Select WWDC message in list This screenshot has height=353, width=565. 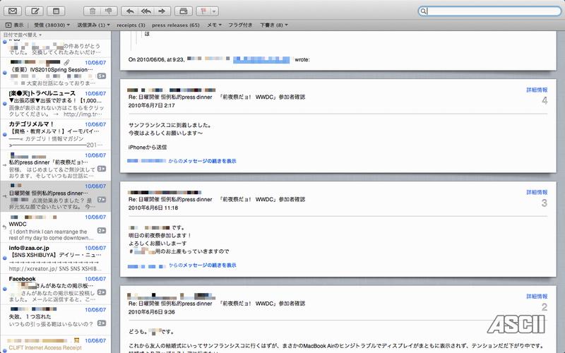click(x=56, y=227)
